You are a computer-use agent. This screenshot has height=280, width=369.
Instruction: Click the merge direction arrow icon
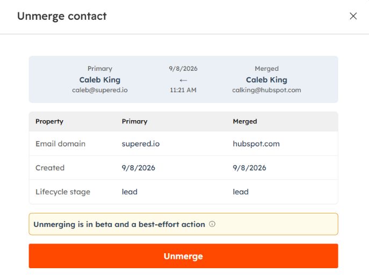coord(183,80)
